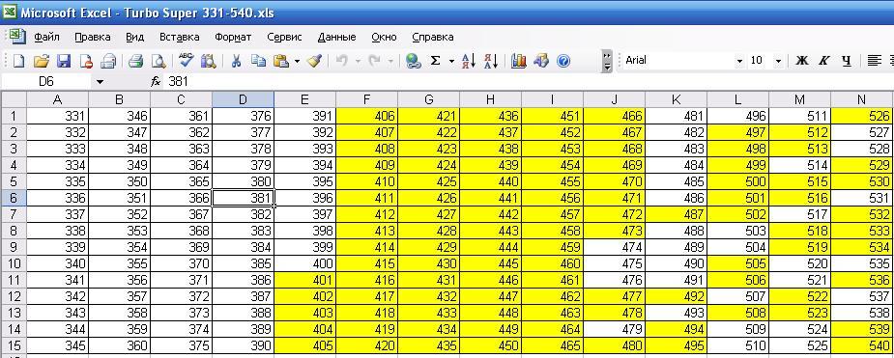Toggle underline formatting (Ч)

click(846, 61)
